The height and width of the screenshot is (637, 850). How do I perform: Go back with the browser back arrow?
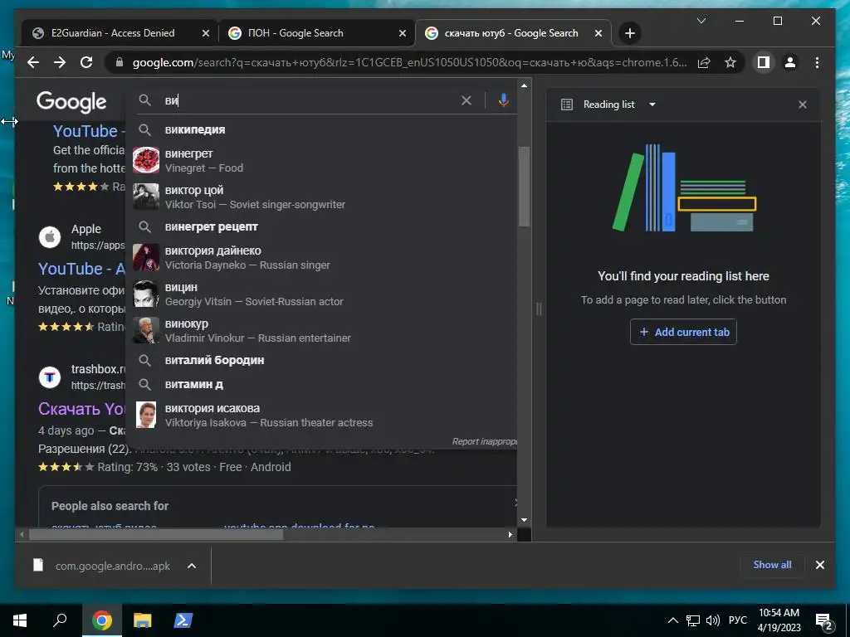(x=33, y=62)
